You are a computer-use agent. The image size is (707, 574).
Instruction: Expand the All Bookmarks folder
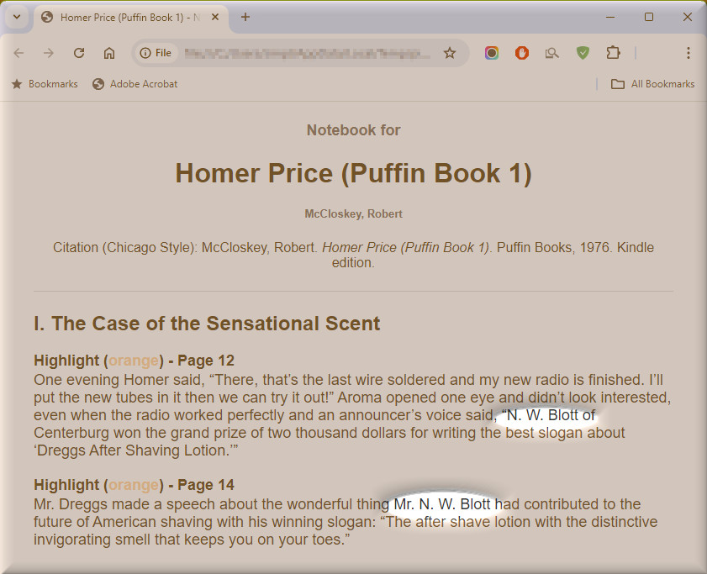pyautogui.click(x=652, y=84)
